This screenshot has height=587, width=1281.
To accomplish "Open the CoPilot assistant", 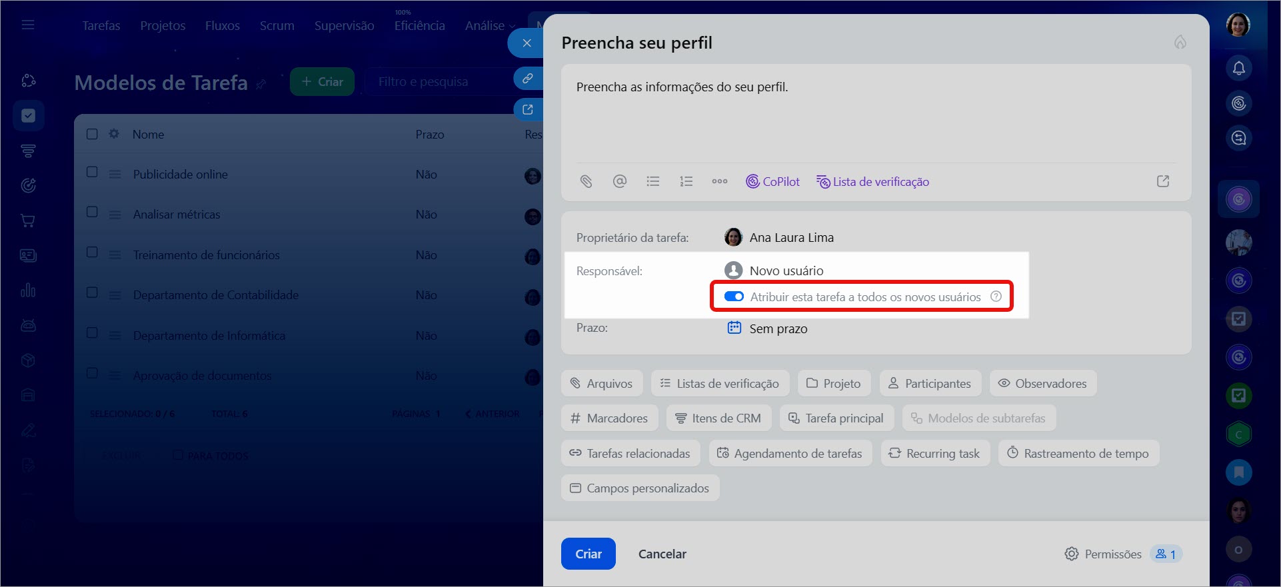I will coord(772,181).
